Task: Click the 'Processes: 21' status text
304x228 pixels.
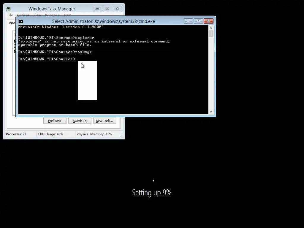Action: pos(16,134)
